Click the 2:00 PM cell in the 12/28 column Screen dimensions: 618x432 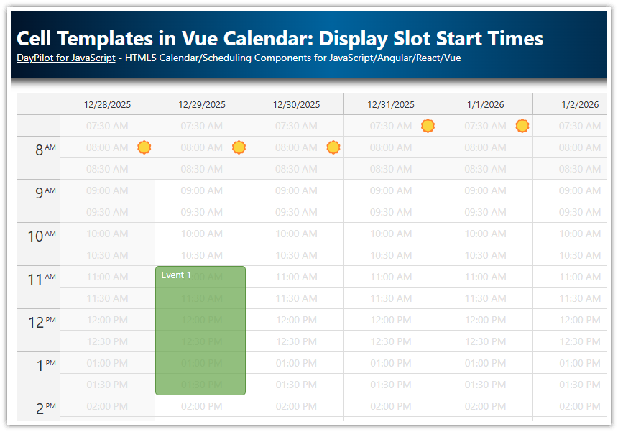coord(106,405)
